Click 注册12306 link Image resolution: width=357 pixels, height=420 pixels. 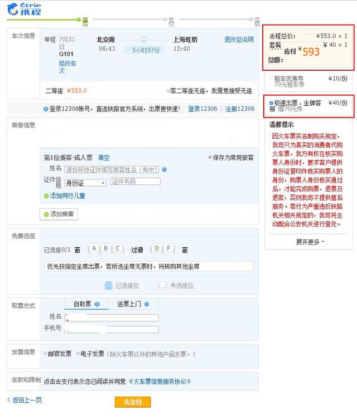coord(239,109)
